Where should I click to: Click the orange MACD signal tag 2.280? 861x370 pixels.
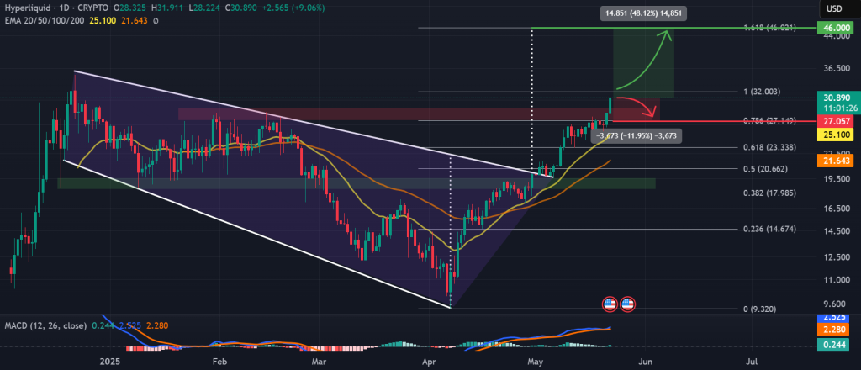click(x=832, y=330)
